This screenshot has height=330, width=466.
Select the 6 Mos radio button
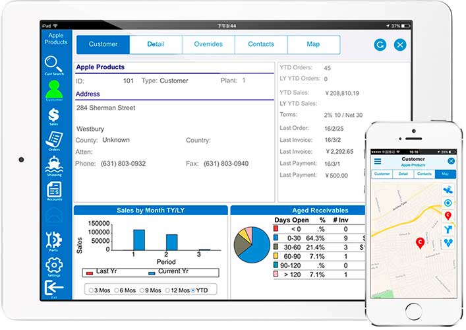click(x=117, y=290)
